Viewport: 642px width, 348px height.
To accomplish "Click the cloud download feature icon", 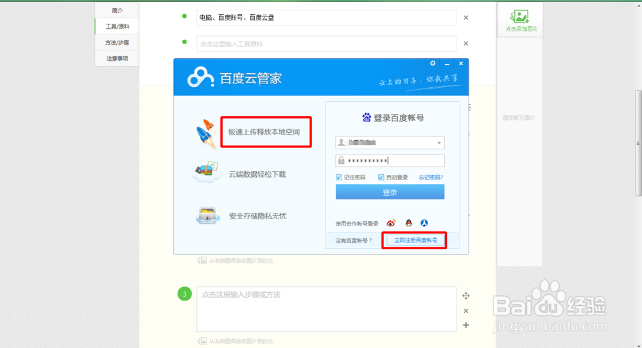I will pyautogui.click(x=207, y=172).
